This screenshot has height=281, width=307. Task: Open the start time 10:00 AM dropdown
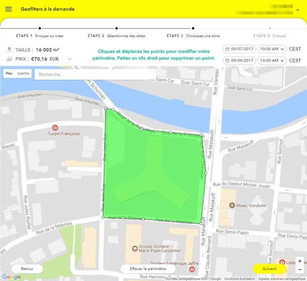click(x=272, y=49)
